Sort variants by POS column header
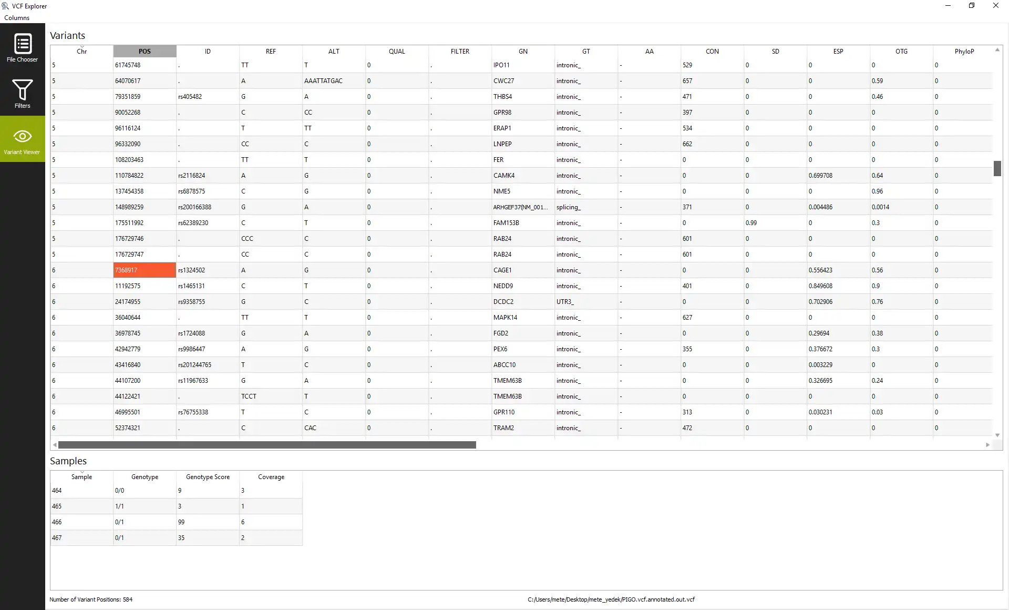The width and height of the screenshot is (1009, 610). pos(145,52)
